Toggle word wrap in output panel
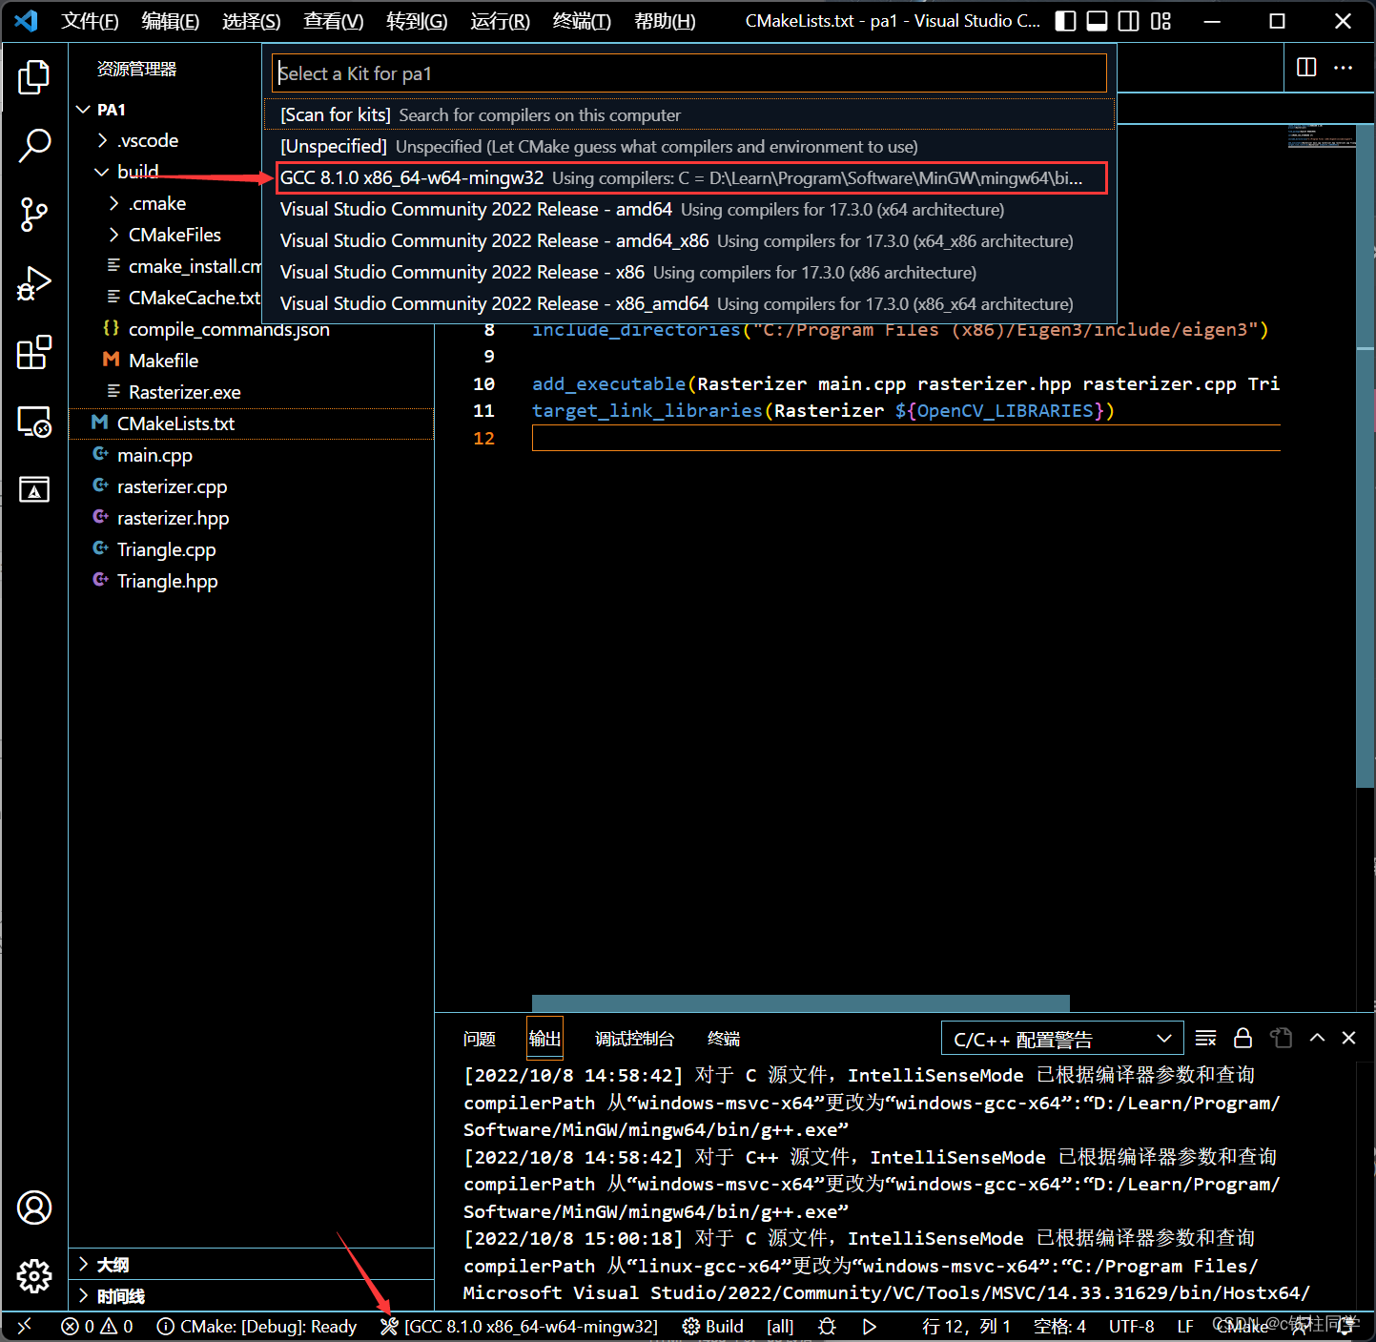The height and width of the screenshot is (1342, 1376). tap(1205, 1038)
